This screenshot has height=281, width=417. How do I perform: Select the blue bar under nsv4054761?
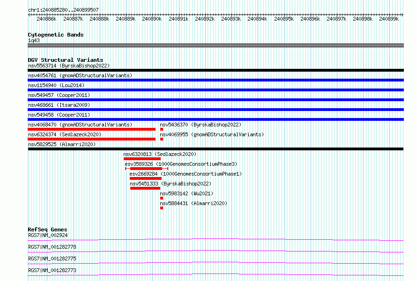(216, 80)
